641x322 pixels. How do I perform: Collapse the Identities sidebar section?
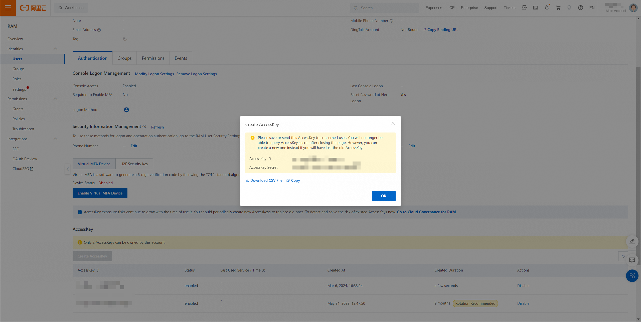click(x=56, y=49)
